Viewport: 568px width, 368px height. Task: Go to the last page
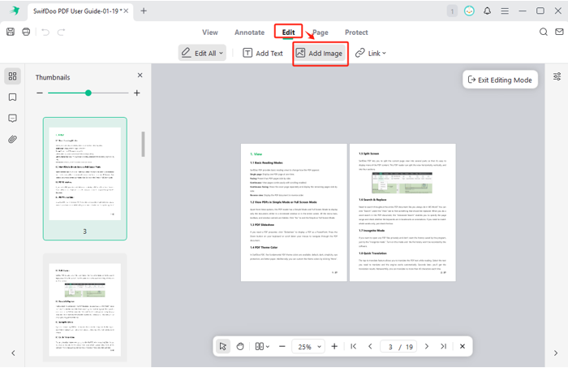click(443, 346)
